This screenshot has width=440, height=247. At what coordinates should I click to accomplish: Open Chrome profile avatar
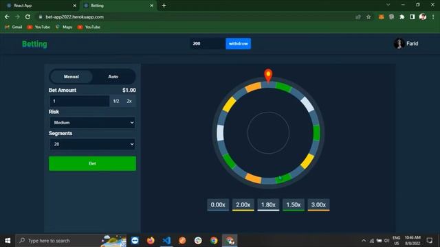pyautogui.click(x=423, y=17)
